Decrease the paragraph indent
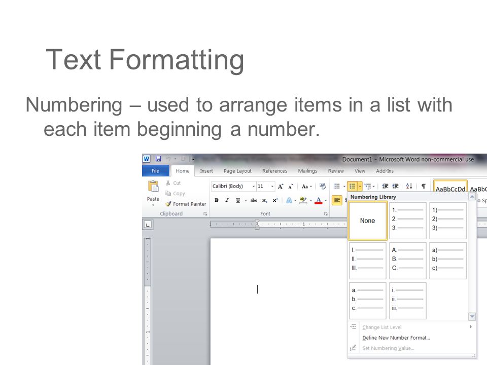The width and height of the screenshot is (487, 365). (385, 186)
